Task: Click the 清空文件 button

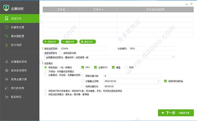Action: (x=88, y=42)
